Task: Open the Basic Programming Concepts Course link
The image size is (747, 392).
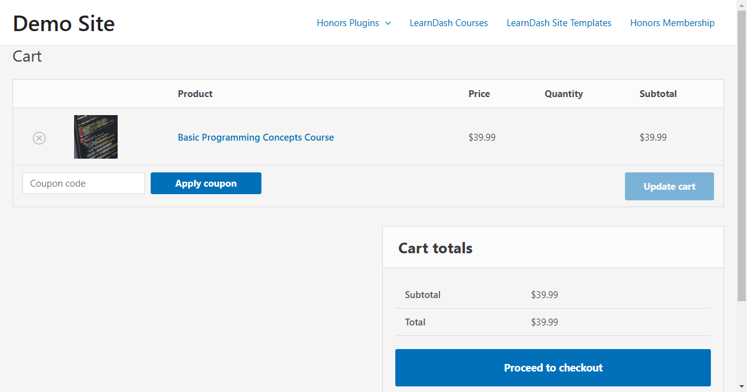Action: (255, 137)
